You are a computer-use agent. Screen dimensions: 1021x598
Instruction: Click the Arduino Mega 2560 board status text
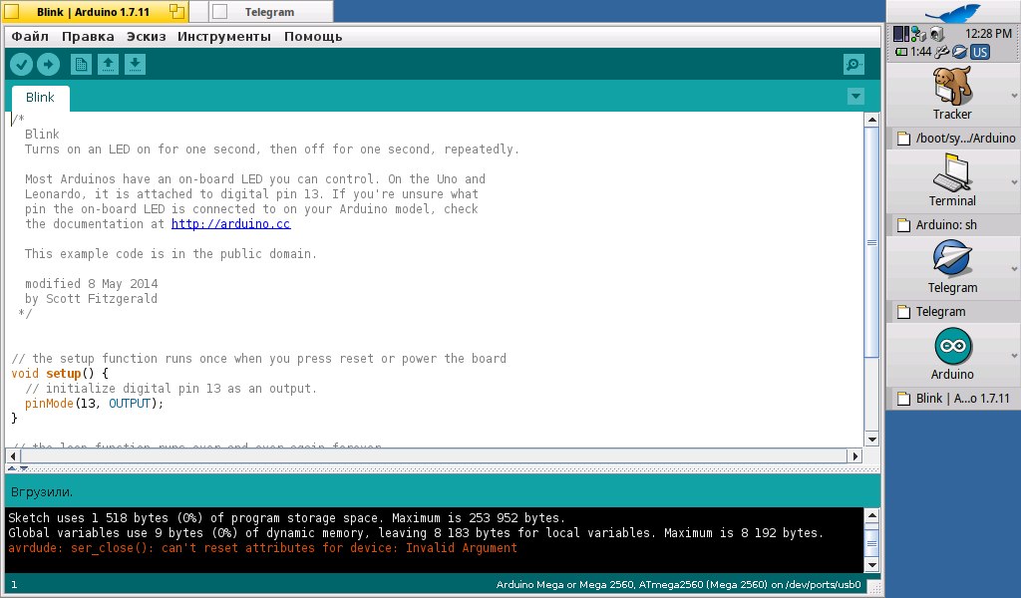678,584
